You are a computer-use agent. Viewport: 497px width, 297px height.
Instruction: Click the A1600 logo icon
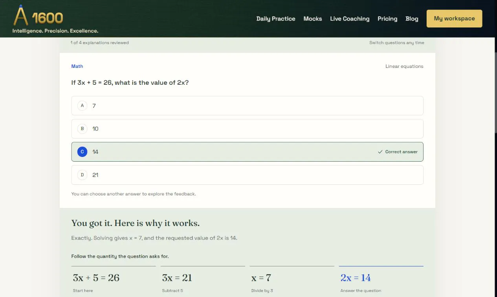(x=38, y=16)
